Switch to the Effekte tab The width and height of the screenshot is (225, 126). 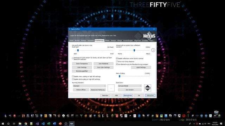click(x=107, y=41)
